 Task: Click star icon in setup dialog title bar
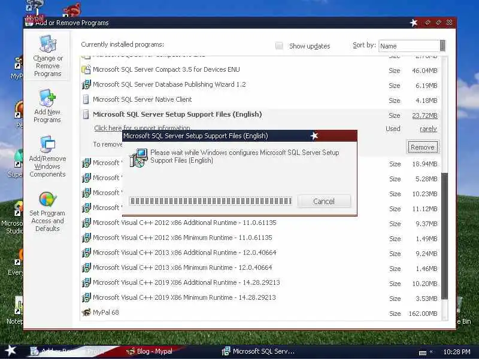coord(314,136)
